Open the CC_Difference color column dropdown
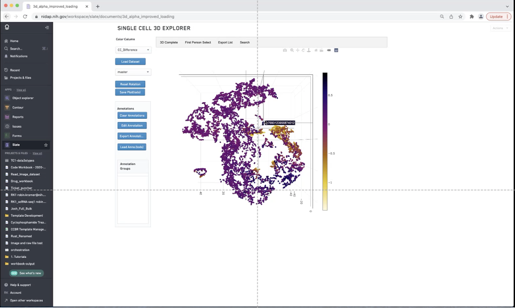This screenshot has width=515, height=308. (133, 50)
